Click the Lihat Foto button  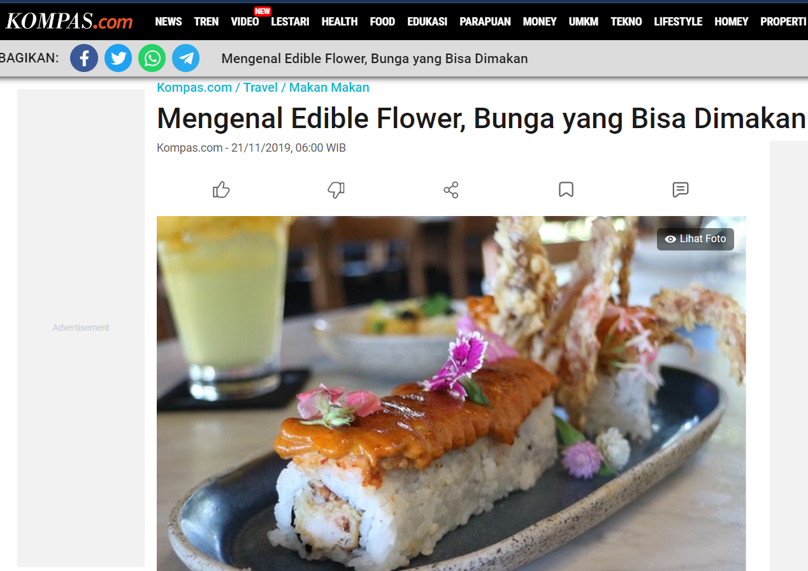point(695,239)
